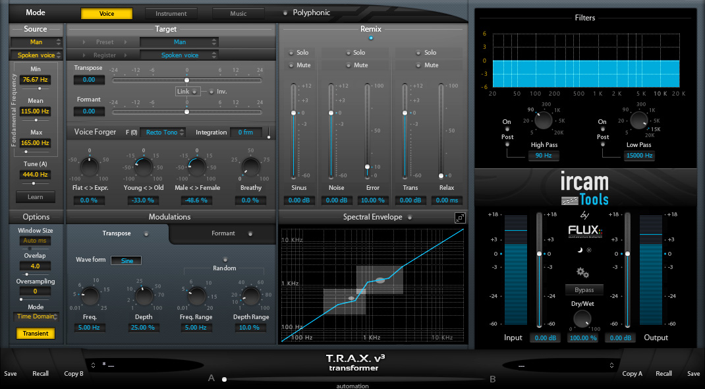Click the Male <> Female knob
The width and height of the screenshot is (705, 389).
(196, 167)
